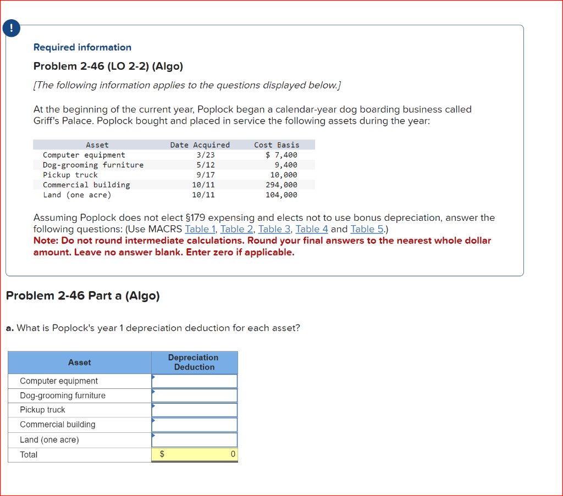Click the blue marker beside Commercial building field

click(x=153, y=422)
